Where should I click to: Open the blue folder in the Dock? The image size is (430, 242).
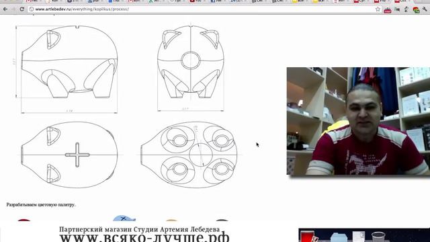(339, 237)
